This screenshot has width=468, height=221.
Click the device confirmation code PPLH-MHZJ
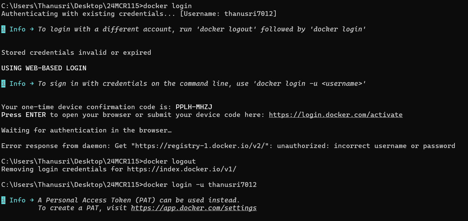coord(194,107)
